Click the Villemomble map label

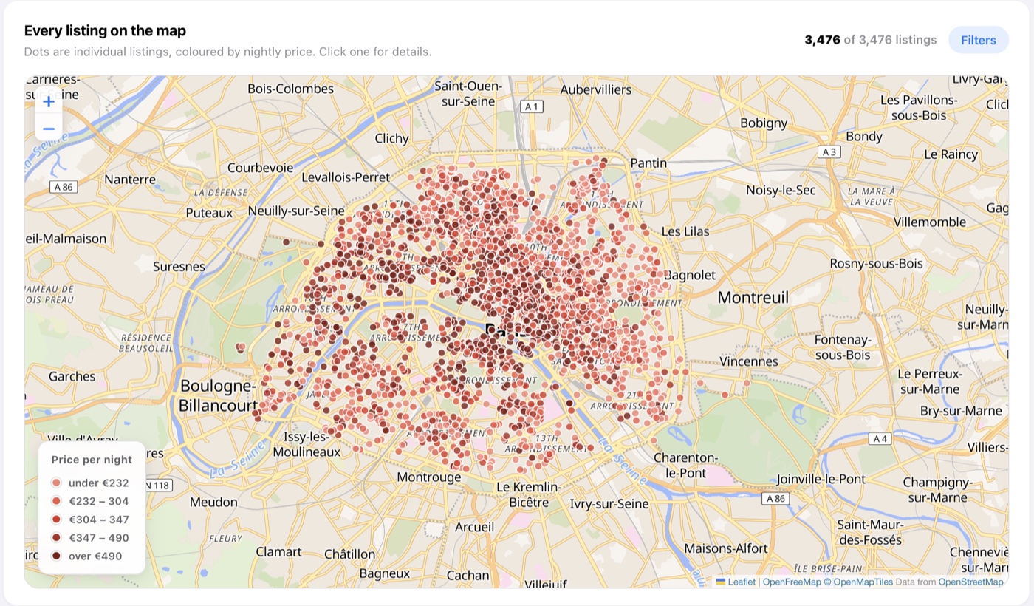[x=929, y=222]
